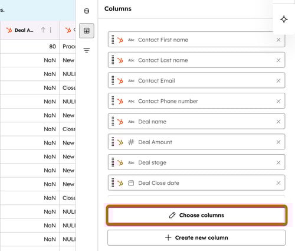Grab the drag handle of Deal stage
Viewport: 295px width, 251px height.
pyautogui.click(x=113, y=162)
